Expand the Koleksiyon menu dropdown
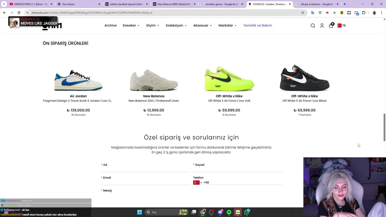Screen dimensions: 386x217 pyautogui.click(x=176, y=26)
